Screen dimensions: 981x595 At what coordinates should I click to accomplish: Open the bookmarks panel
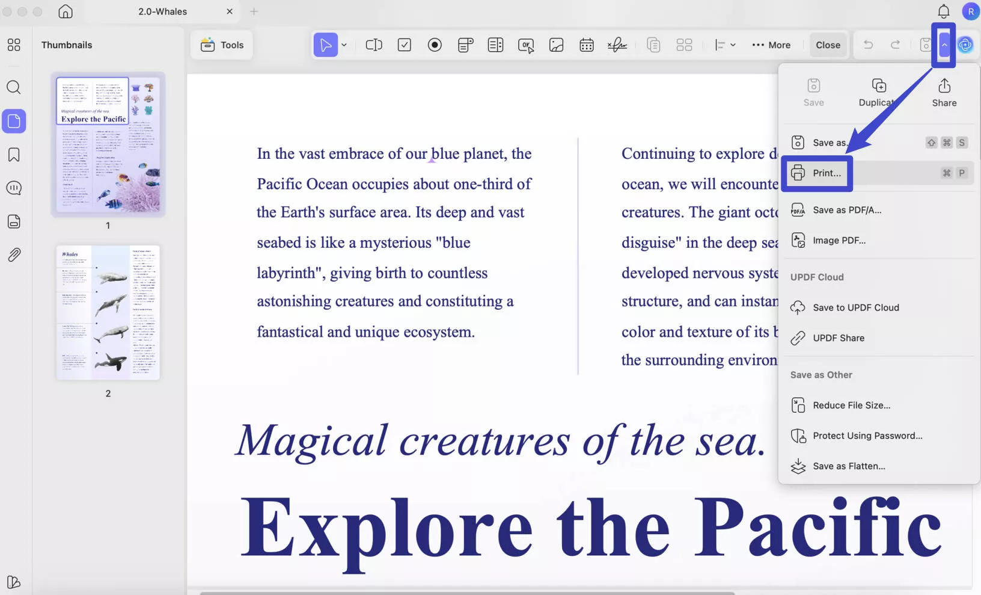click(13, 155)
